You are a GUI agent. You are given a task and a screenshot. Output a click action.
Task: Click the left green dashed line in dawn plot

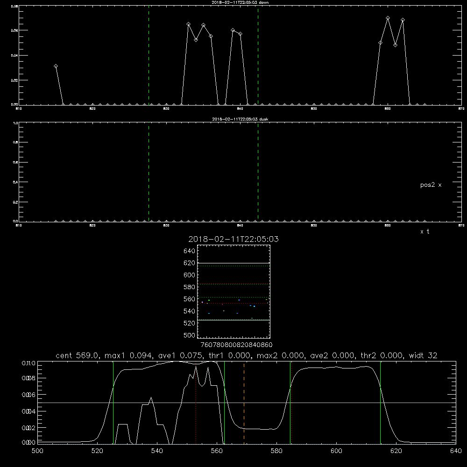[x=149, y=56]
